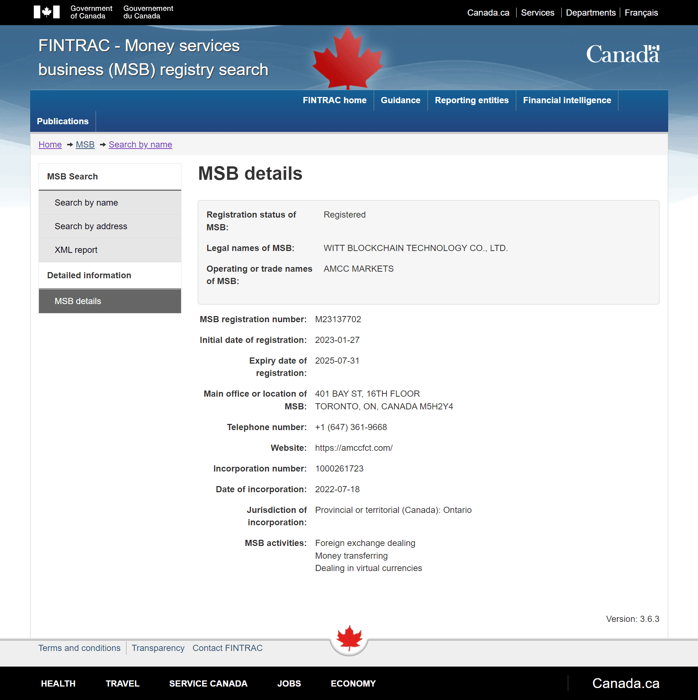This screenshot has width=698, height=700.
Task: Click the Home breadcrumb link
Action: (x=50, y=145)
